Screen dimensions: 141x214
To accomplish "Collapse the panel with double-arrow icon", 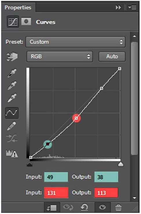I will click(x=118, y=7).
